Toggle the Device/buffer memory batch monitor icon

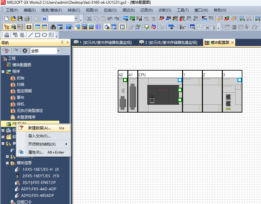(78, 27)
